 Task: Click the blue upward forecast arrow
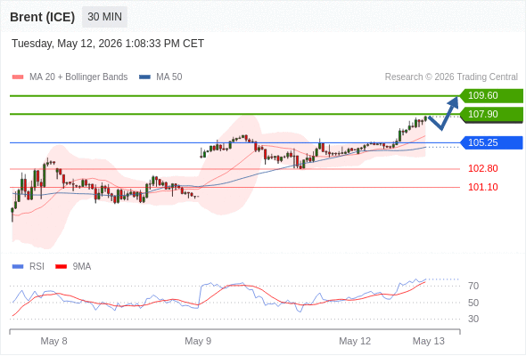click(x=444, y=113)
